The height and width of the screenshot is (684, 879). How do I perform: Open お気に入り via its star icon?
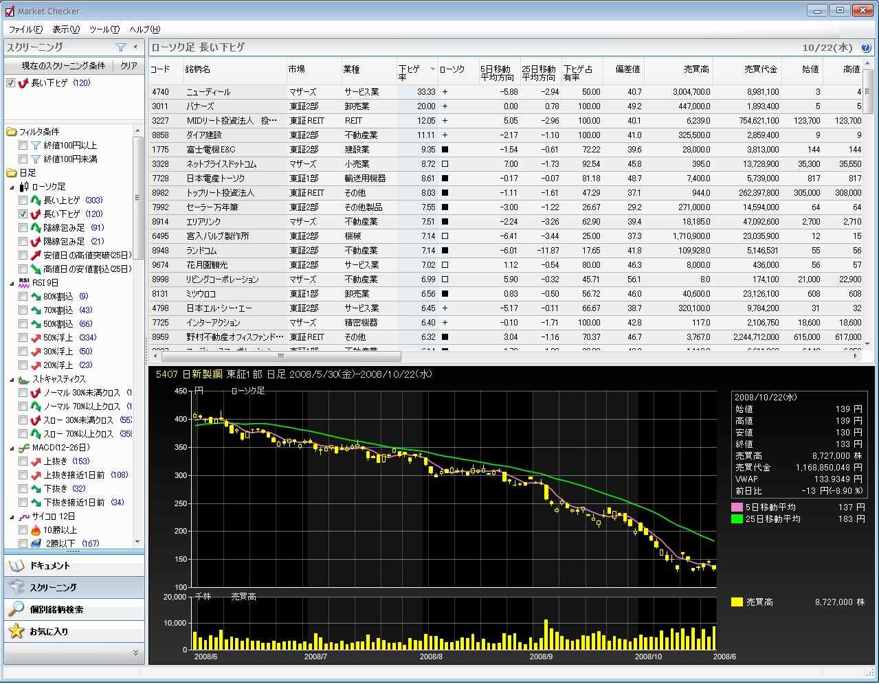(16, 631)
